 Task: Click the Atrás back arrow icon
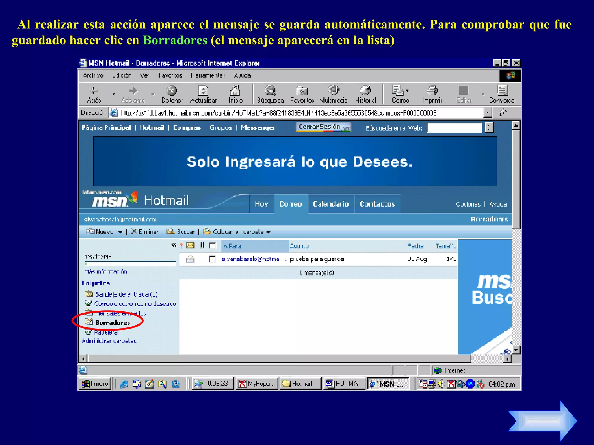coord(94,91)
